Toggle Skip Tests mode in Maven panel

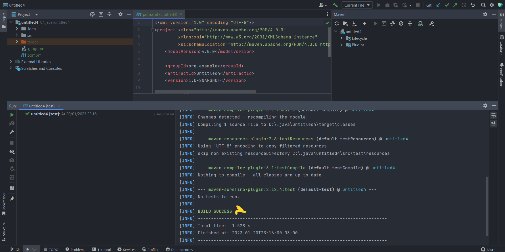point(392,23)
